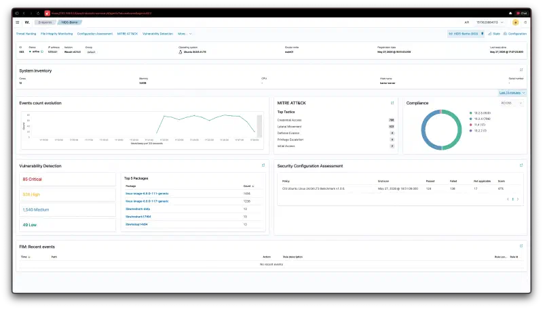Image resolution: width=543 pixels, height=309 pixels.
Task: Open the linux-image-6.8.0-111-generic package link
Action: point(147,194)
